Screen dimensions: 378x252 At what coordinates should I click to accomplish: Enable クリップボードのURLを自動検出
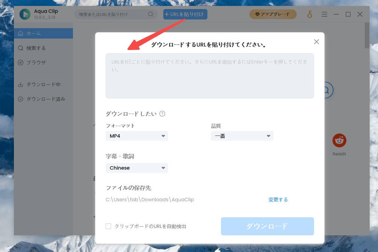108,226
